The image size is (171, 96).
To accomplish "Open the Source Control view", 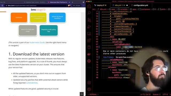I will coord(89,20).
